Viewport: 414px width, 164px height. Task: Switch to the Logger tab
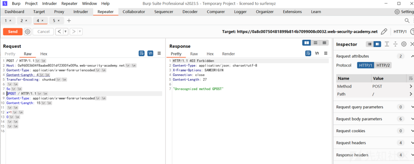240,11
